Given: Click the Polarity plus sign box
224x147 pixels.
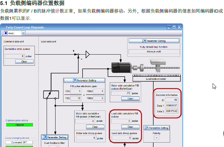Looking at the screenshot, I should tap(156, 138).
